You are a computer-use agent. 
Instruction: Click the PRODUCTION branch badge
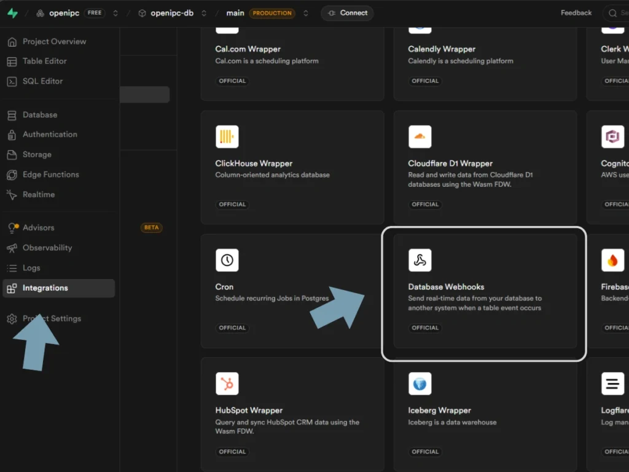pyautogui.click(x=272, y=14)
